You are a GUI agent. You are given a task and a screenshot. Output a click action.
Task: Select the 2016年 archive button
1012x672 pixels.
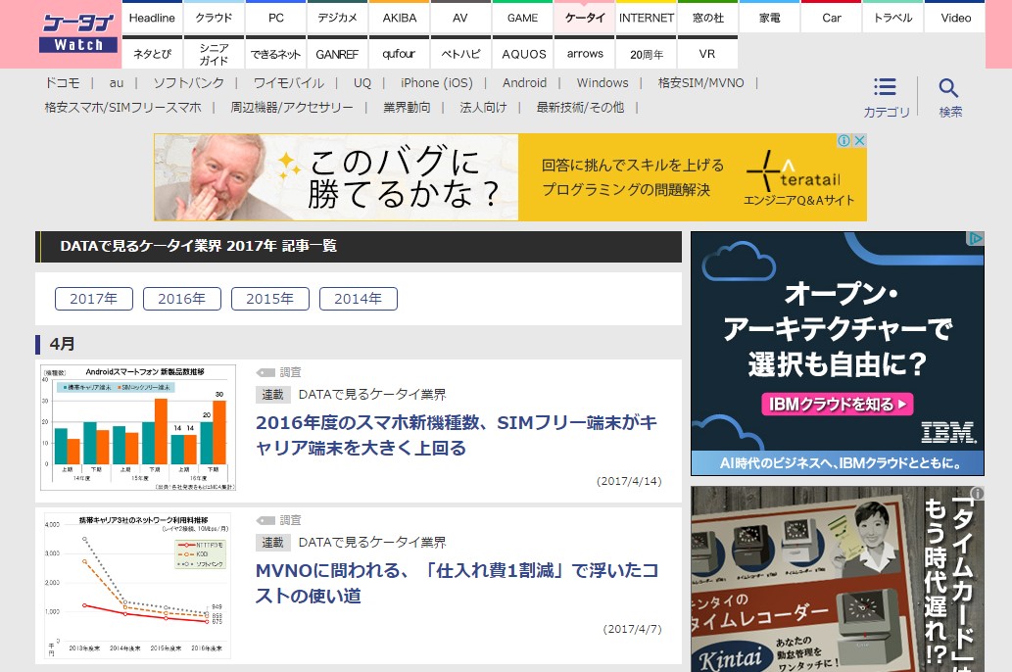click(182, 299)
